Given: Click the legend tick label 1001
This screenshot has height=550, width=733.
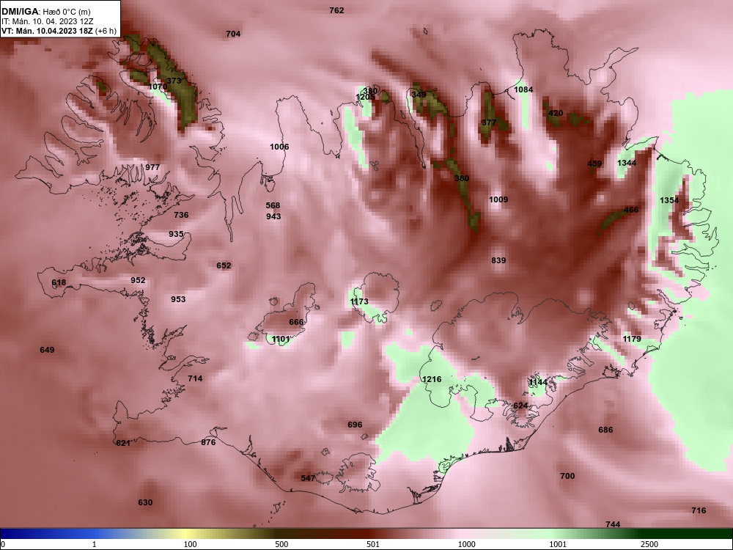Looking at the screenshot, I should click(558, 544).
